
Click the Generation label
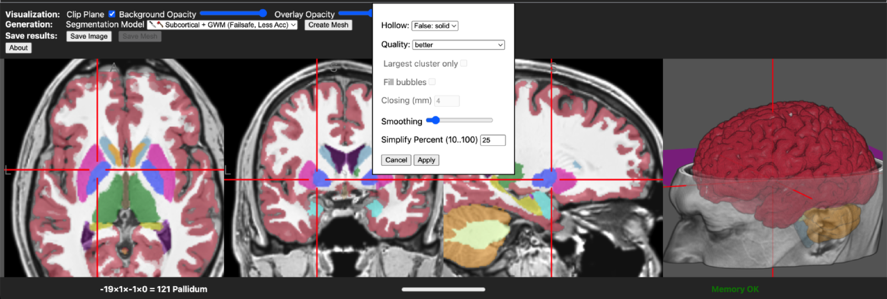pos(29,25)
